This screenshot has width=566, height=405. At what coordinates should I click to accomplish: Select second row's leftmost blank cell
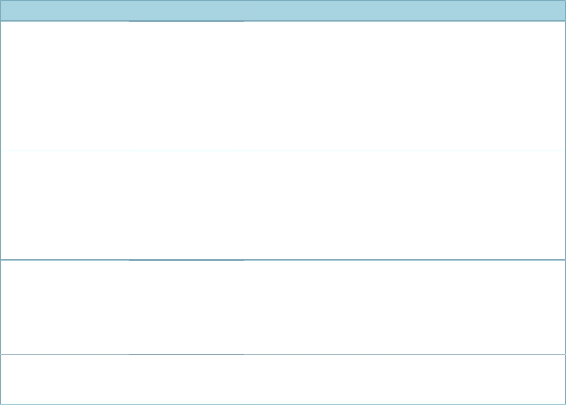[x=65, y=205]
